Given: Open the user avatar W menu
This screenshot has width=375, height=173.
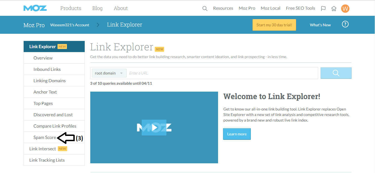Looking at the screenshot, I should pos(345,8).
